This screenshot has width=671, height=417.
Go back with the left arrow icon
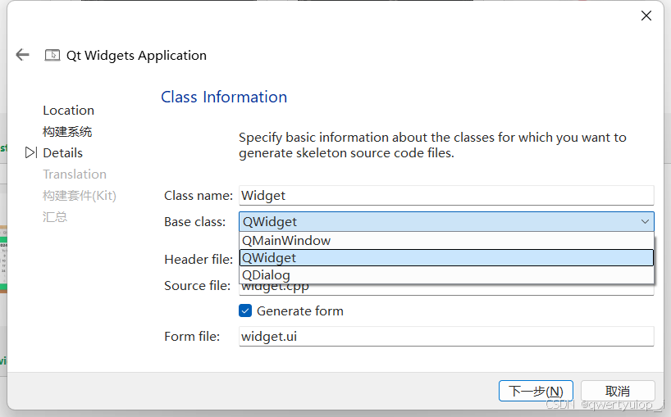(22, 55)
